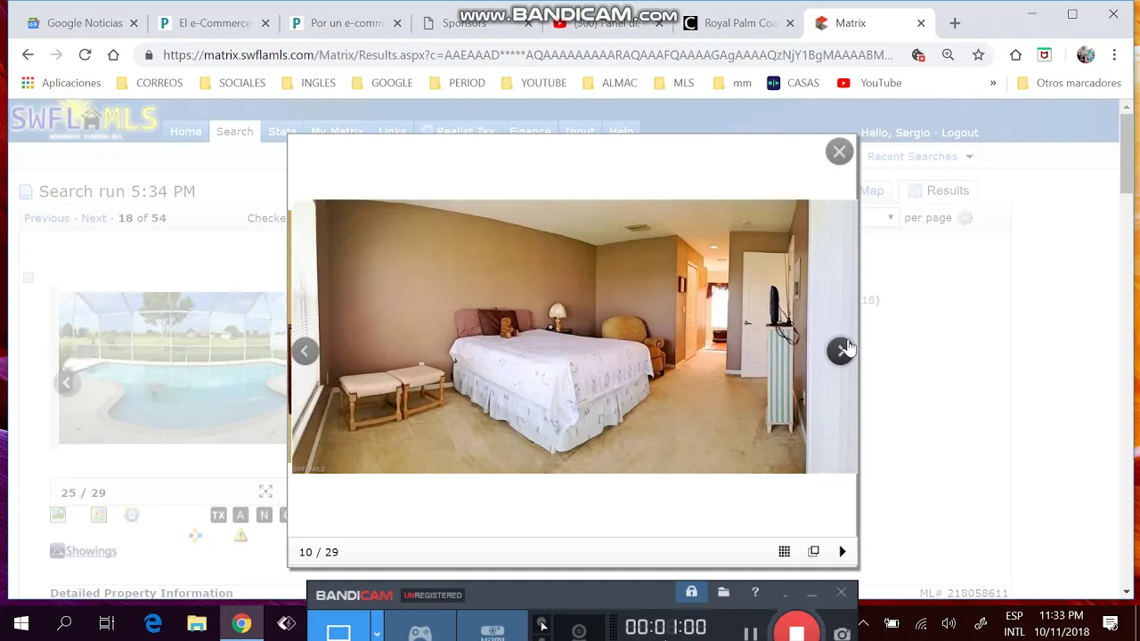Open photo in a new window icon
This screenshot has height=641, width=1140.
click(x=813, y=552)
